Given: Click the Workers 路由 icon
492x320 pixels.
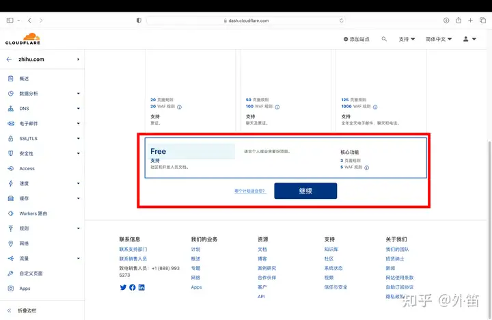Looking at the screenshot, I should tap(11, 213).
